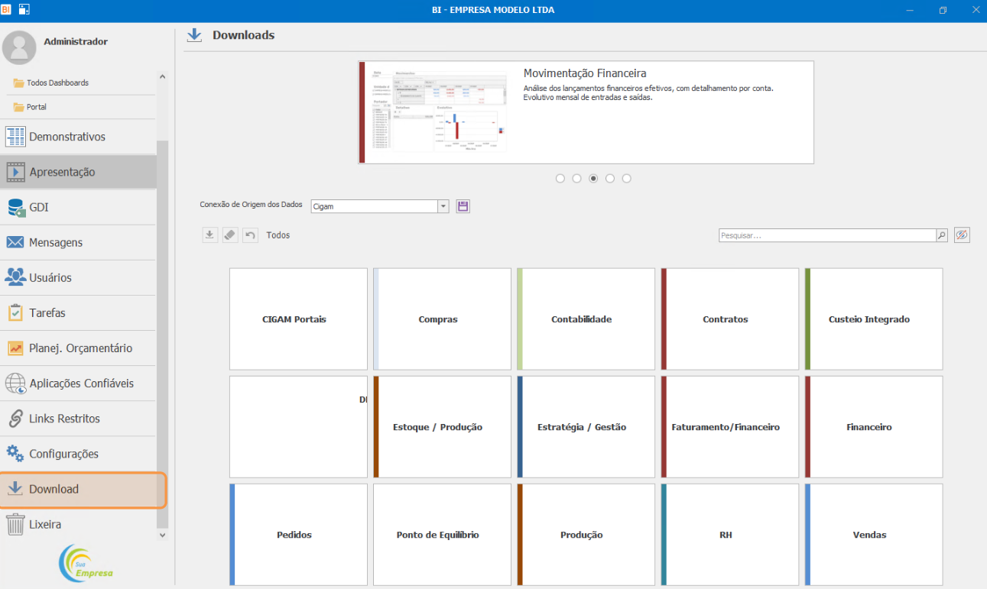Click the BI application icon in title bar

coord(6,10)
